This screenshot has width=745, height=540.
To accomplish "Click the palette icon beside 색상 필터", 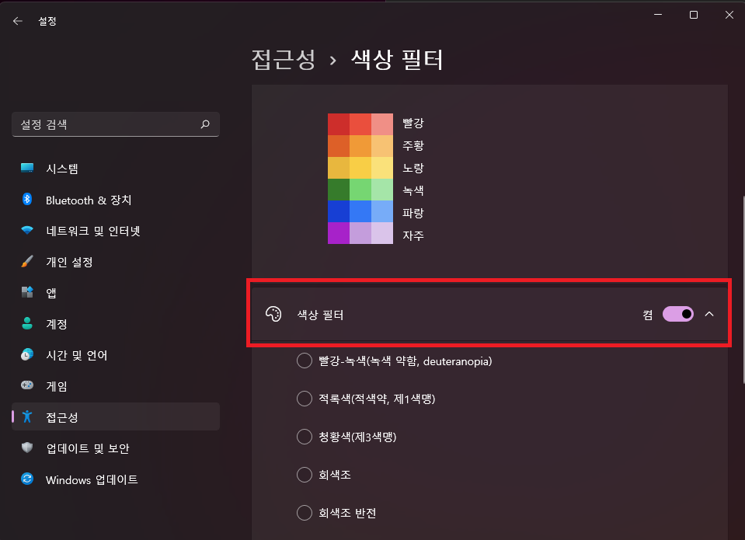I will [273, 314].
